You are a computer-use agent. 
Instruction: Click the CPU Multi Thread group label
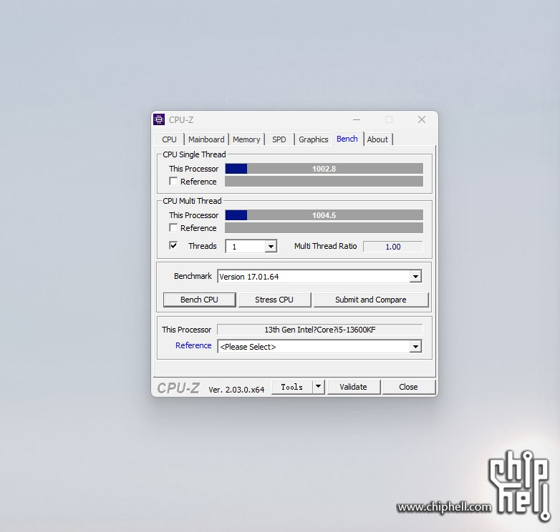pyautogui.click(x=192, y=201)
